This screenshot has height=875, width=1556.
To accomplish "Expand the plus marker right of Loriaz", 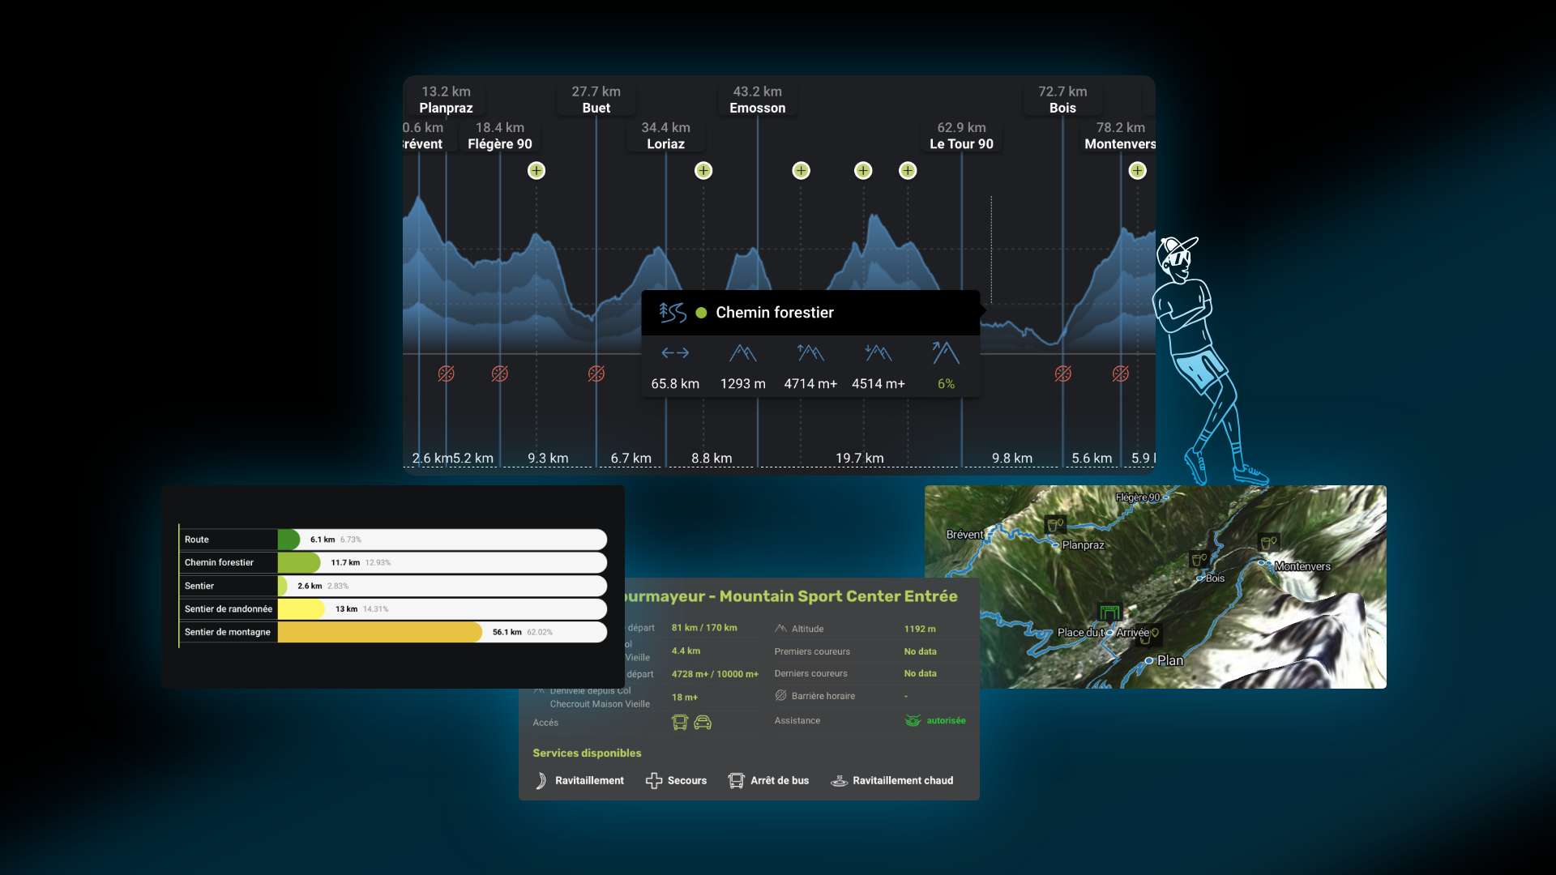I will click(703, 171).
